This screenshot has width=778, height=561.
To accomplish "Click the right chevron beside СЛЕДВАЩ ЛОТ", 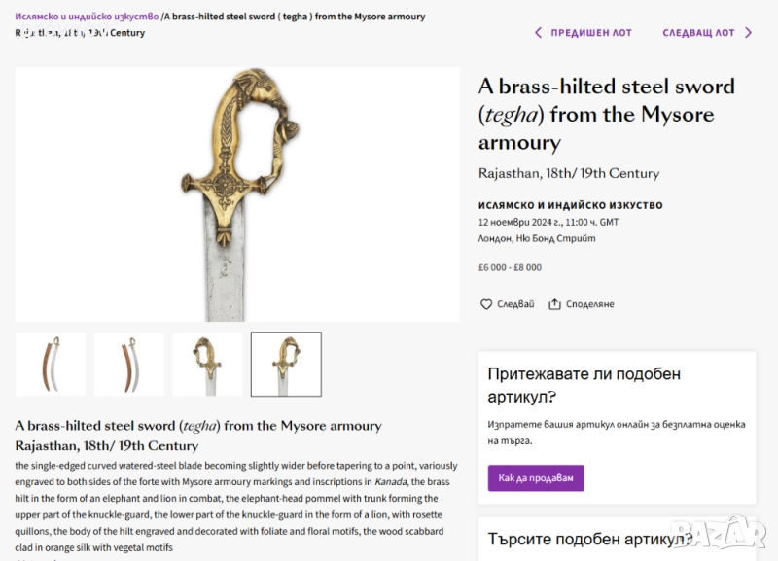I will pos(748,33).
